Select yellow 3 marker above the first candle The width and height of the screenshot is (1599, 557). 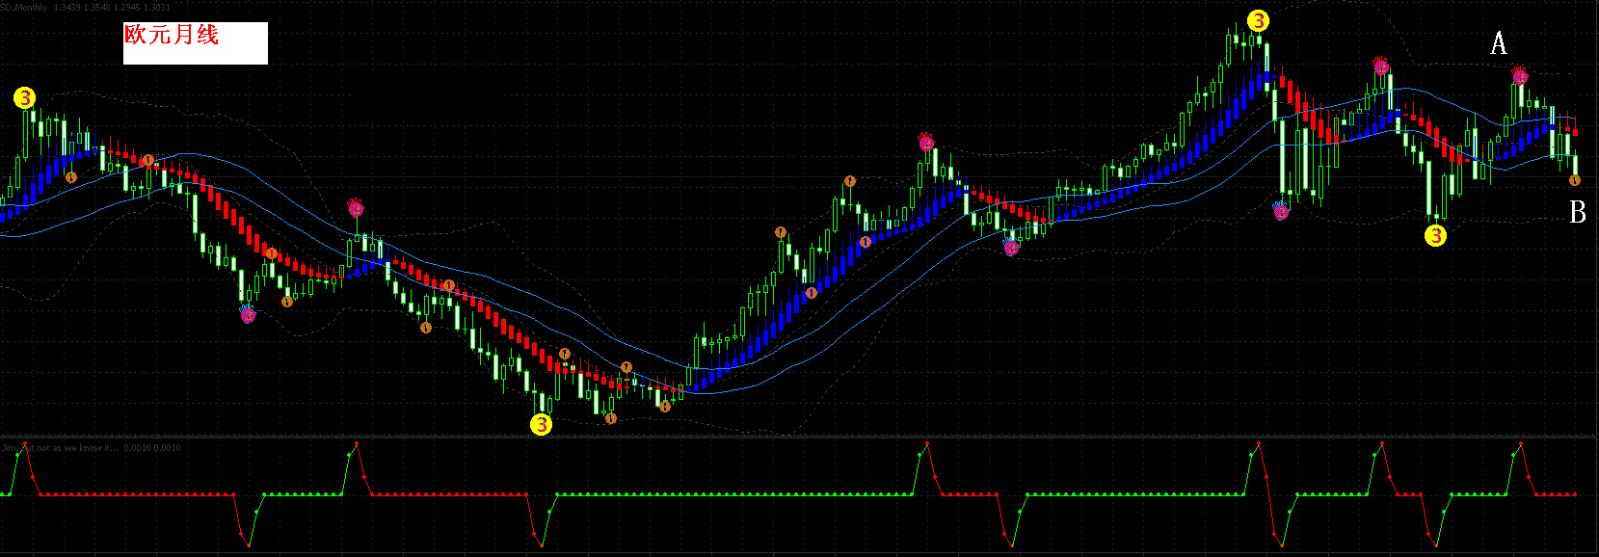click(x=24, y=97)
